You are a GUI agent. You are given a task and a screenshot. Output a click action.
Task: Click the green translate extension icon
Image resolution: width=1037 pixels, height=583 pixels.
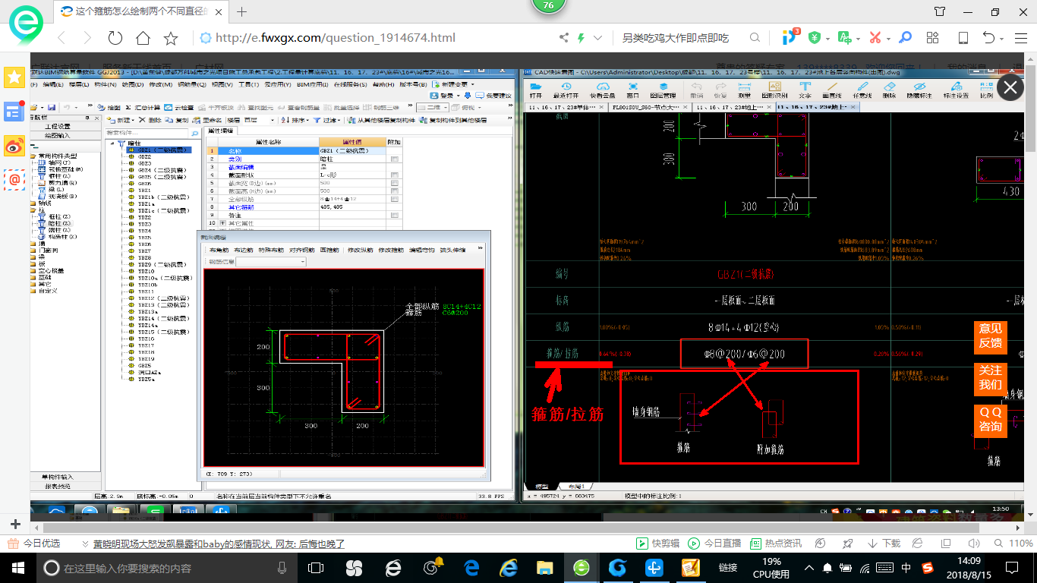(x=843, y=37)
